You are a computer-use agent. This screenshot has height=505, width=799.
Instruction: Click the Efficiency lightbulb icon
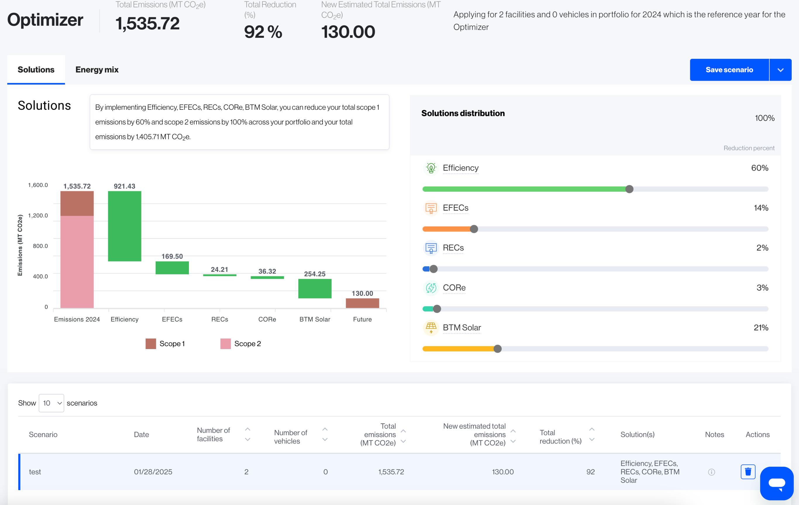tap(431, 168)
